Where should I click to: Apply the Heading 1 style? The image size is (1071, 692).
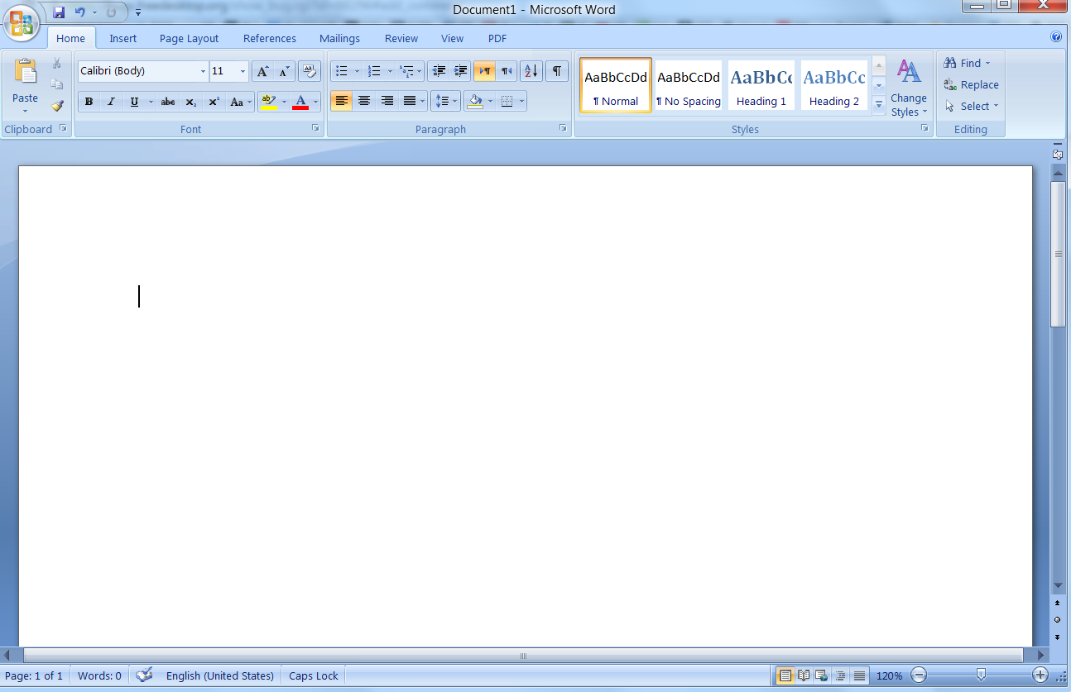point(761,84)
